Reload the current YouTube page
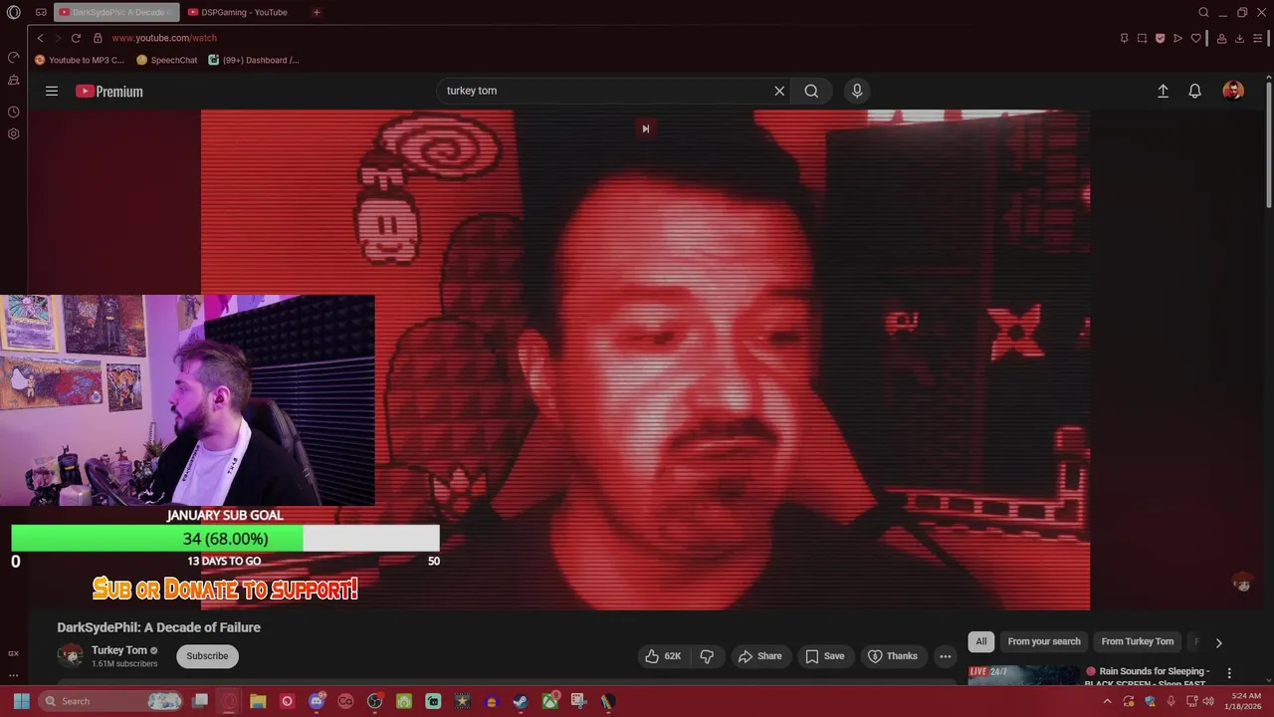1274x717 pixels. point(76,38)
